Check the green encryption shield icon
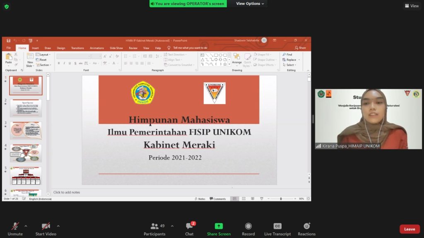 tap(7, 7)
